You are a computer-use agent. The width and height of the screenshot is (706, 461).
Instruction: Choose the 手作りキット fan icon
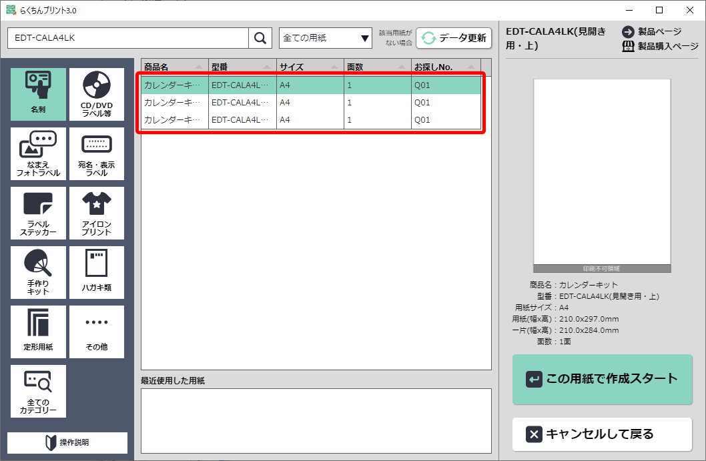[x=38, y=272]
